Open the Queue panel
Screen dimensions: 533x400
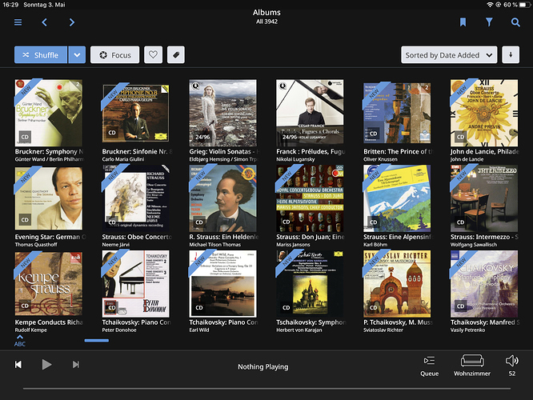[x=429, y=366]
